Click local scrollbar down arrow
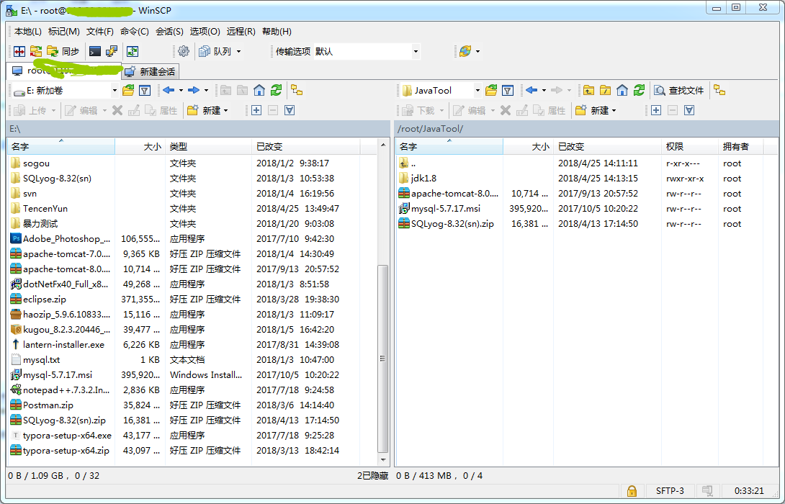The width and height of the screenshot is (785, 504). [x=383, y=460]
